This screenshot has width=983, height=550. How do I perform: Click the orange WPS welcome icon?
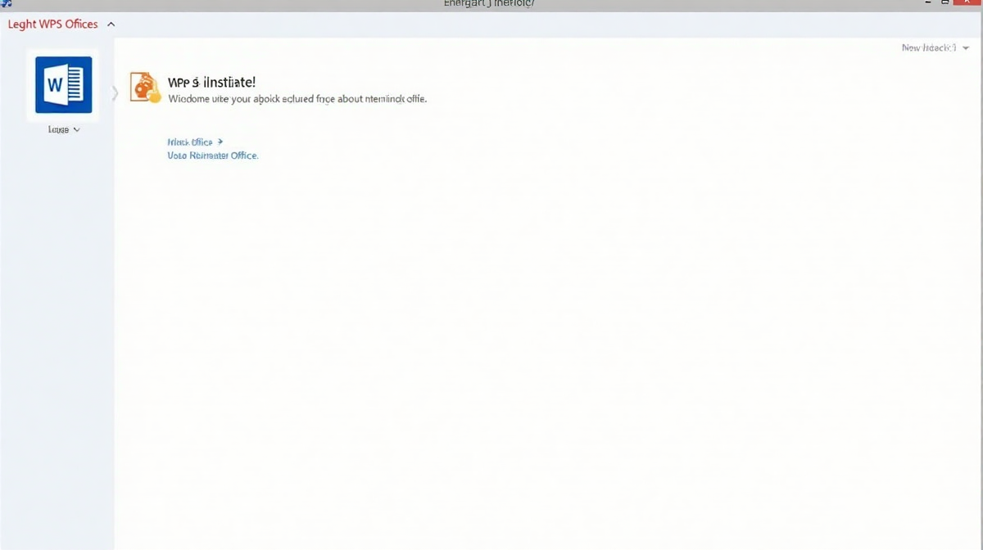[x=145, y=87]
